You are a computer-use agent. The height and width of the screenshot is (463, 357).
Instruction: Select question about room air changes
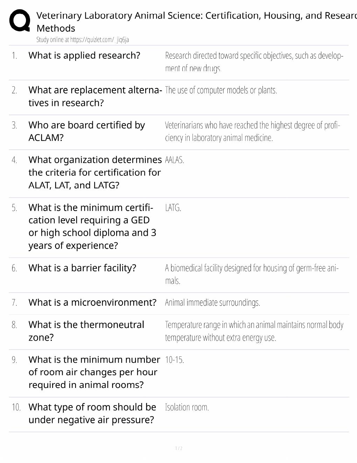tap(94, 372)
